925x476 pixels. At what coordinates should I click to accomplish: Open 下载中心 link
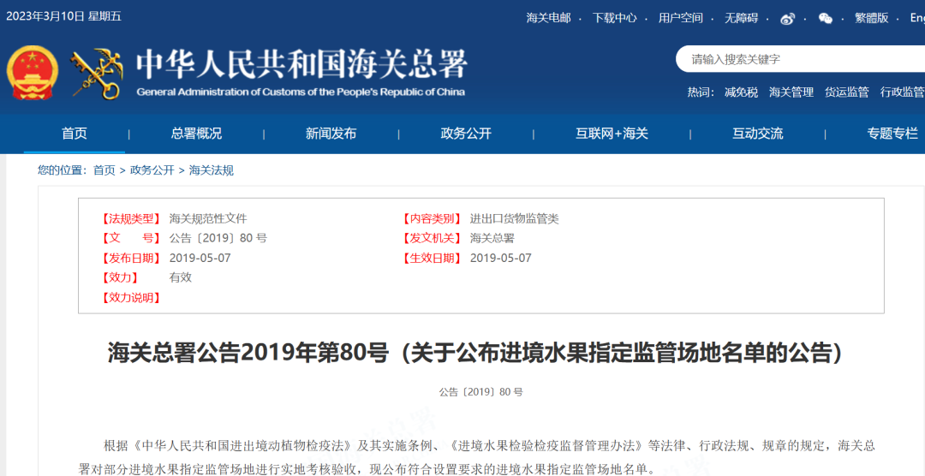coord(615,18)
